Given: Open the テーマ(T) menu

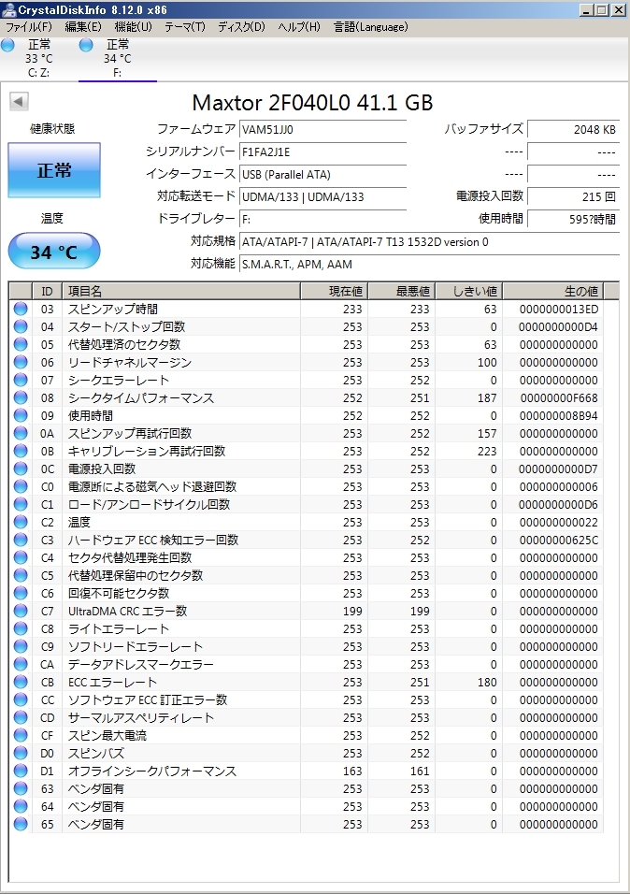Looking at the screenshot, I should (x=185, y=27).
